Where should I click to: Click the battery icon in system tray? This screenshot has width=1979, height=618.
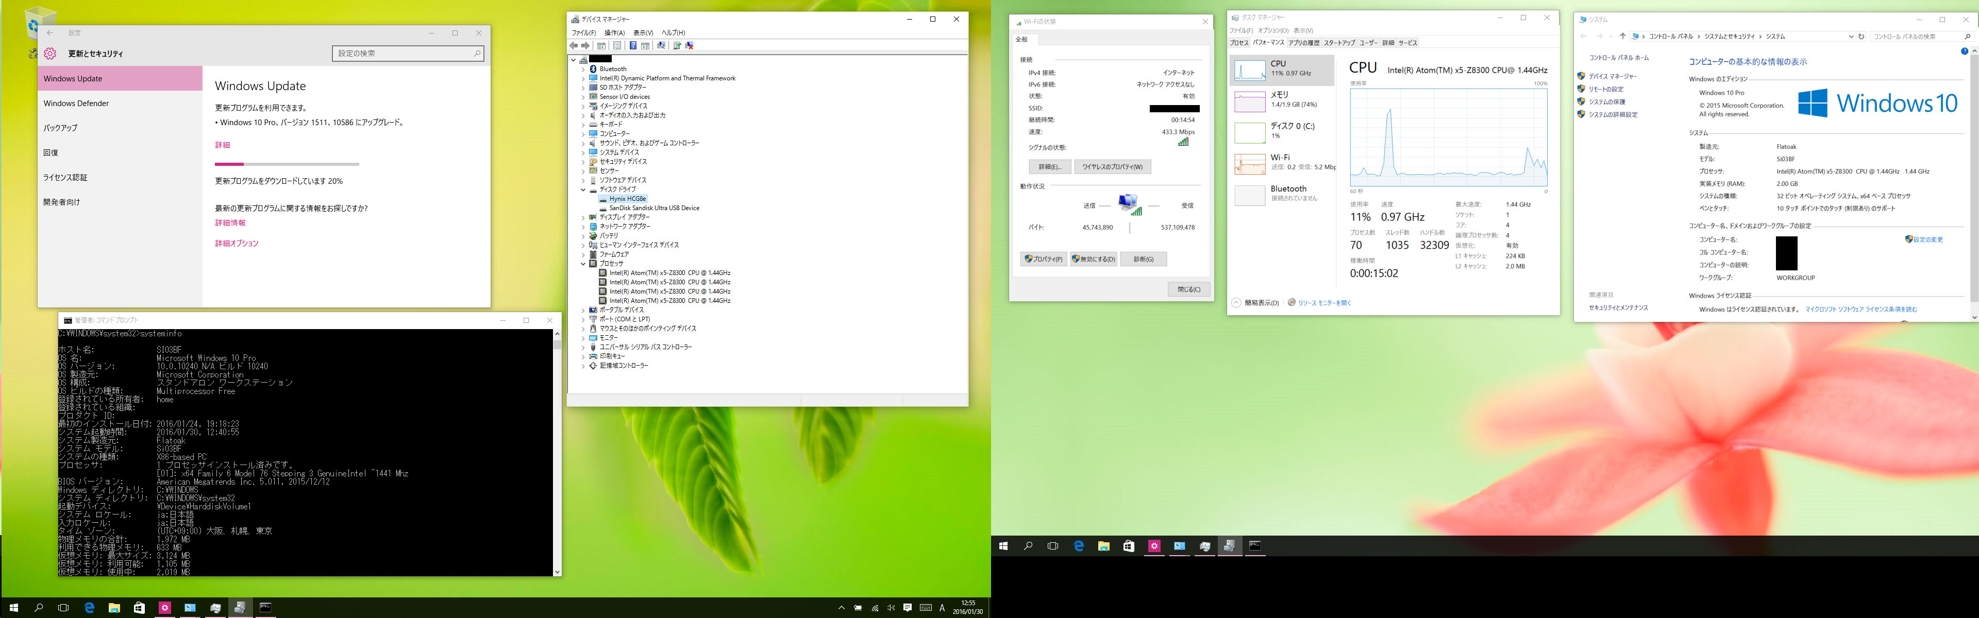(x=858, y=608)
